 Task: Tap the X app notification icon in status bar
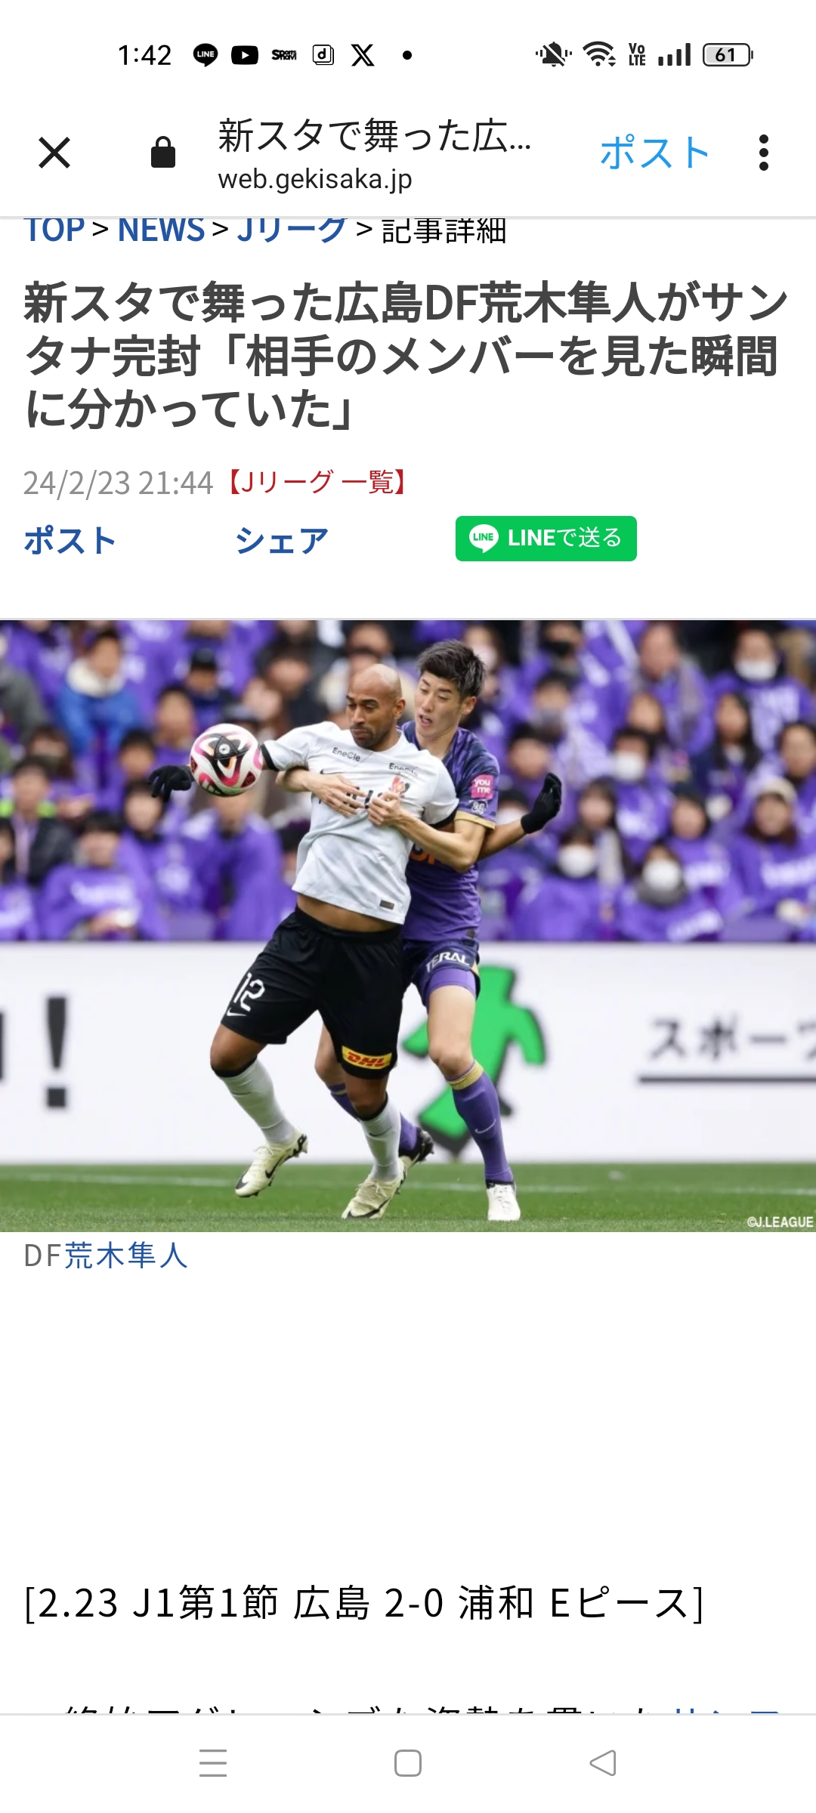(x=363, y=55)
